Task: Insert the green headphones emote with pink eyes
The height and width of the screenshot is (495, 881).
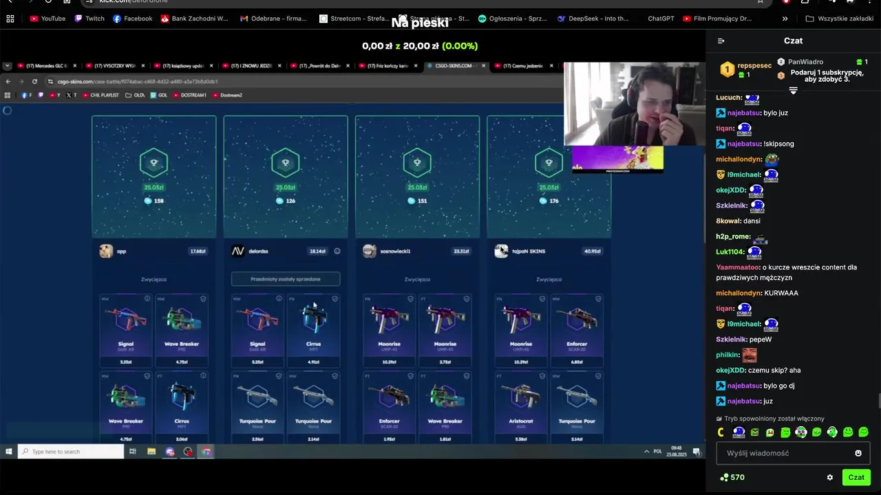Action: tap(801, 432)
